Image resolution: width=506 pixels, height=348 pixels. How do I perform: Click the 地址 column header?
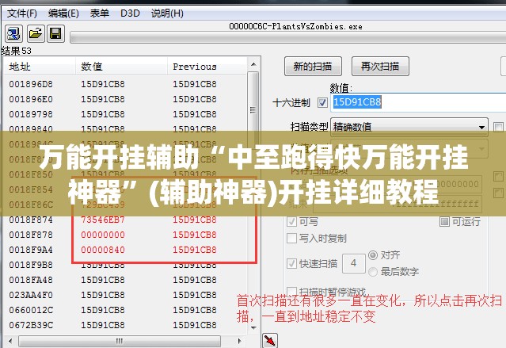click(40, 67)
